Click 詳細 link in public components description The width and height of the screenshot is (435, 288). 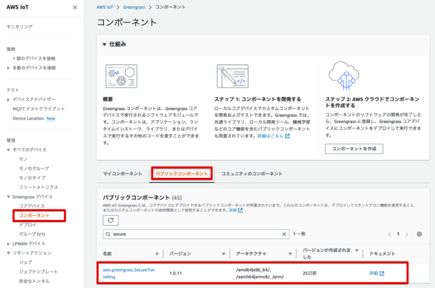coord(233,211)
